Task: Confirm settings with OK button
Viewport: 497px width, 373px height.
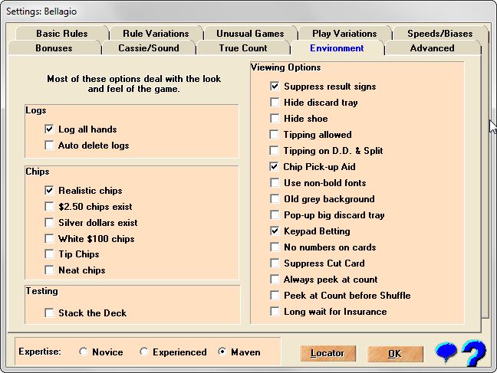Action: click(x=395, y=353)
